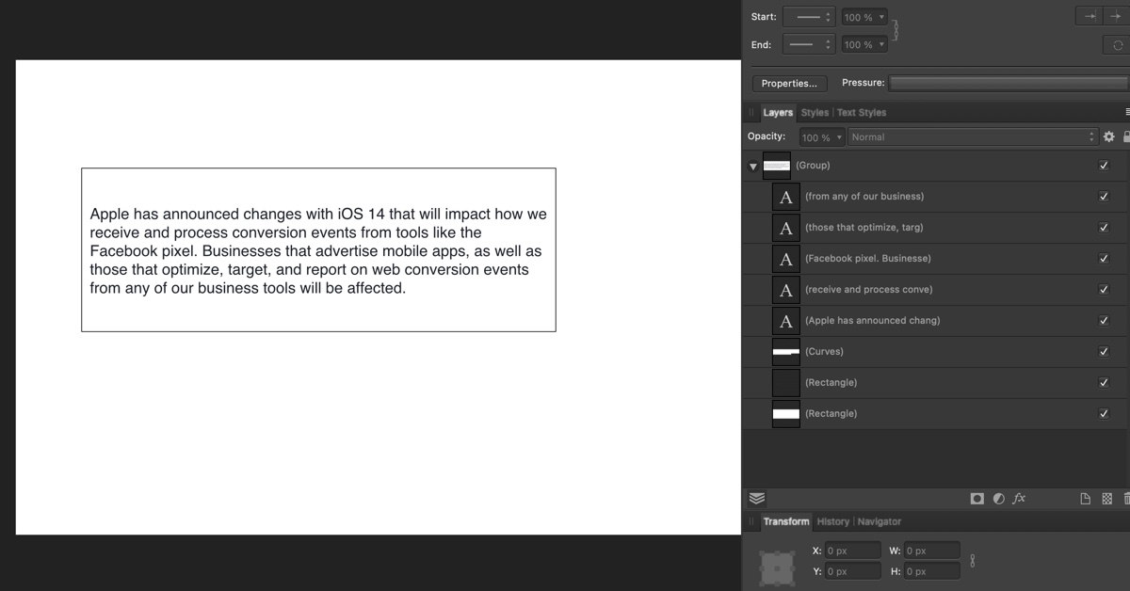This screenshot has height=591, width=1130.
Task: Toggle visibility checkbox of dark-thumbnail Rectangle layer
Action: coord(1104,383)
